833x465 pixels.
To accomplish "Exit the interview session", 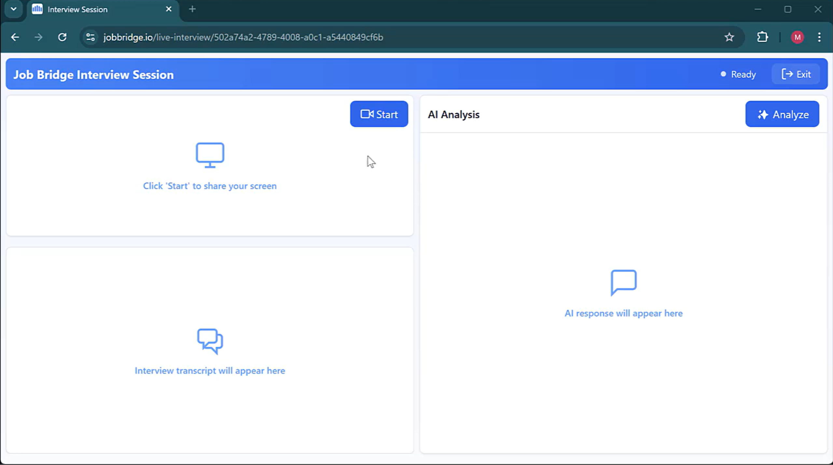I will click(x=796, y=74).
